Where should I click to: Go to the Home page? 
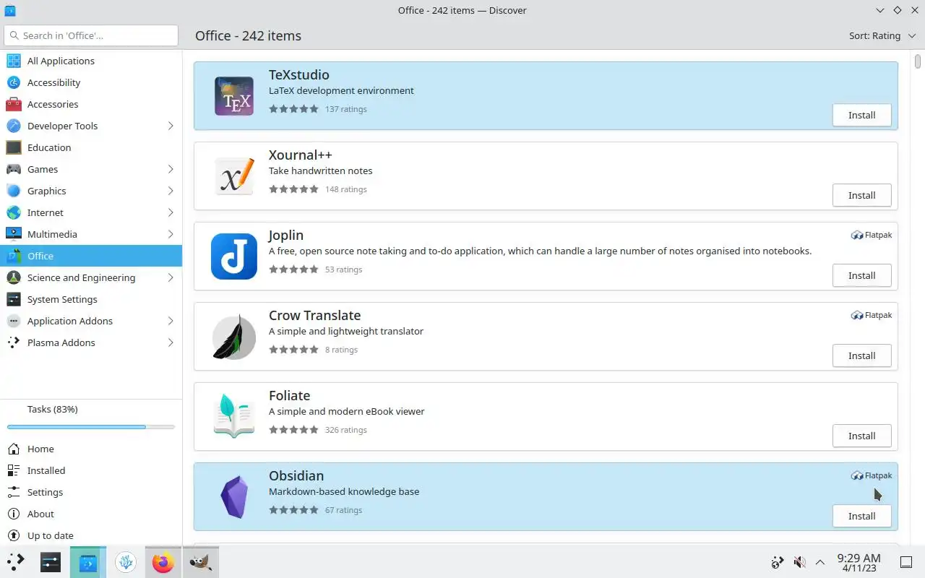91,449
